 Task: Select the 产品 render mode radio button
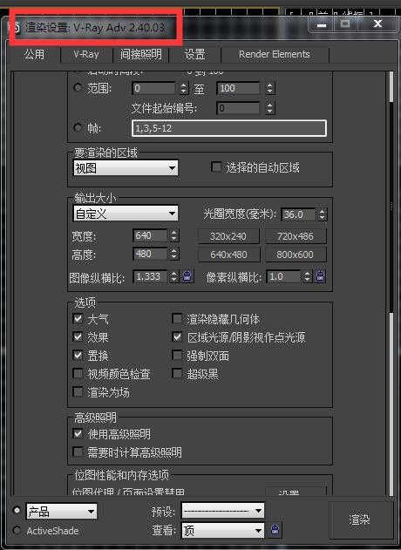(x=17, y=510)
